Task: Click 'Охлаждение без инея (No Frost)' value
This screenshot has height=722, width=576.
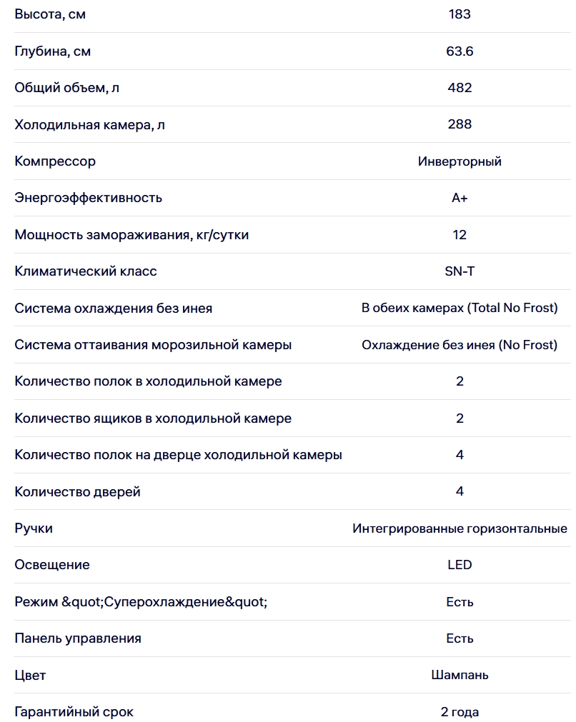Action: (x=460, y=344)
